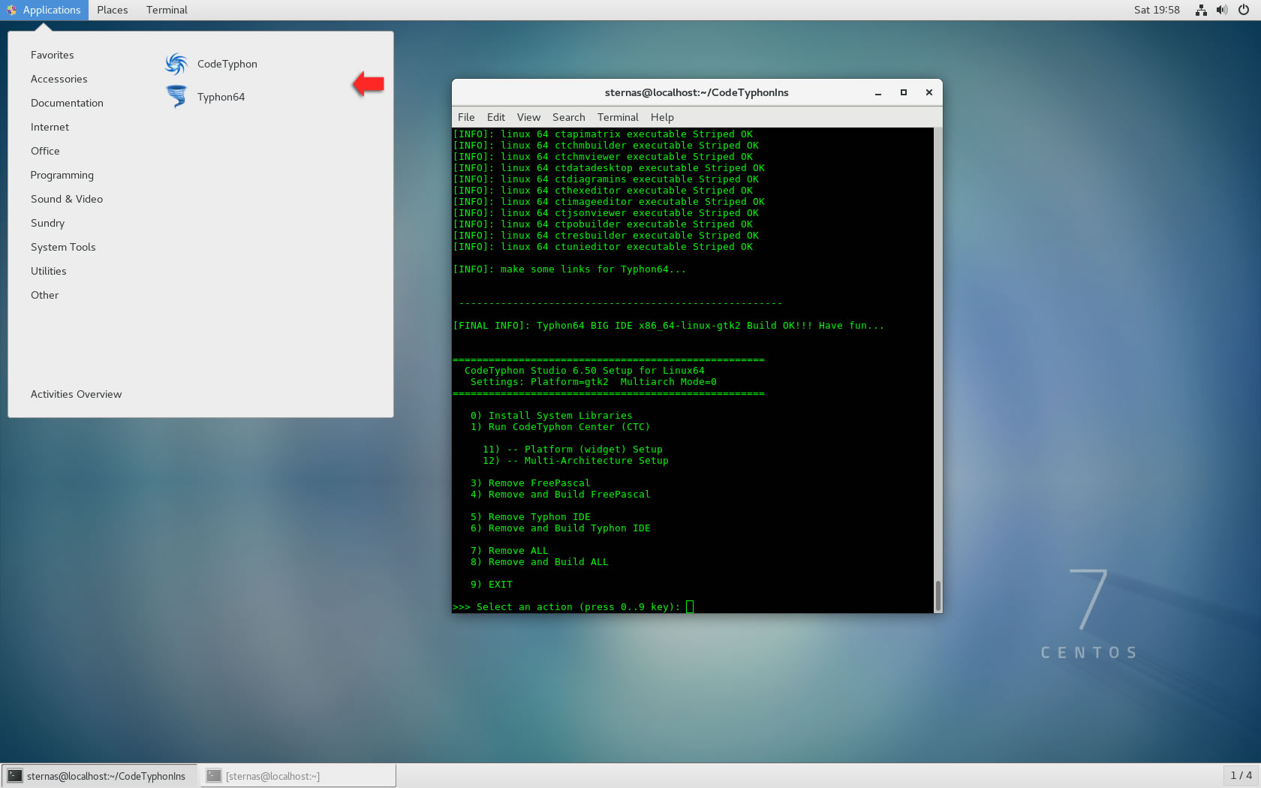Click the terminal vertical scrollbar handle

(x=937, y=596)
